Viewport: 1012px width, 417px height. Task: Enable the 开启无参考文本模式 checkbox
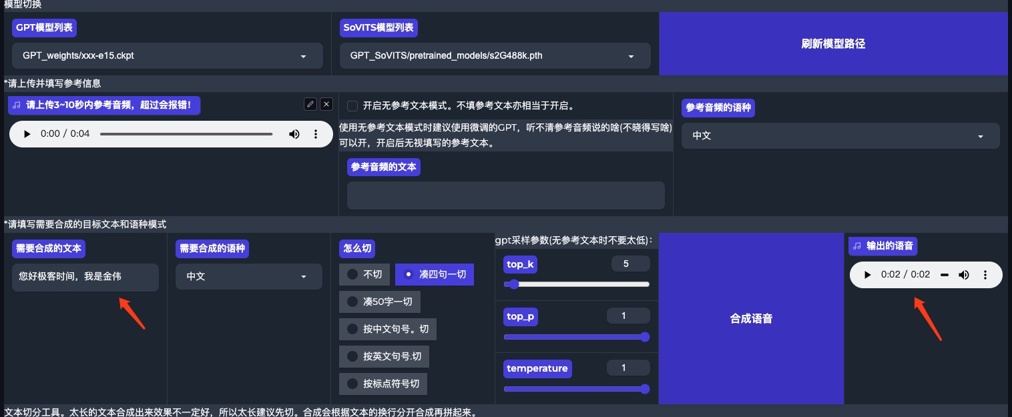point(352,106)
